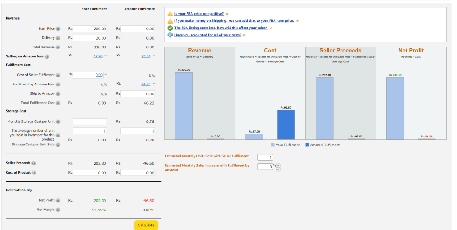
Task: Click help icon next to Seller Proceeds
Action: pos(34,164)
